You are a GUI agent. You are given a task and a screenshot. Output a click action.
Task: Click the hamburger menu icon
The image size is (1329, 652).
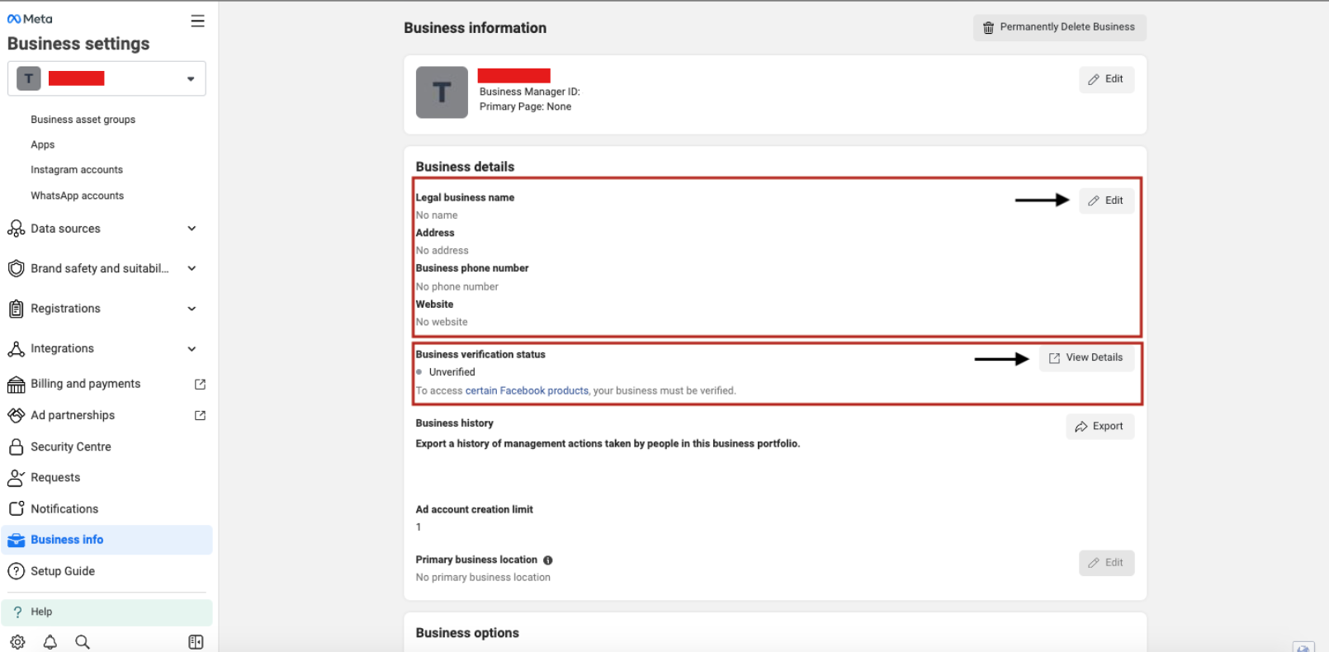click(197, 21)
